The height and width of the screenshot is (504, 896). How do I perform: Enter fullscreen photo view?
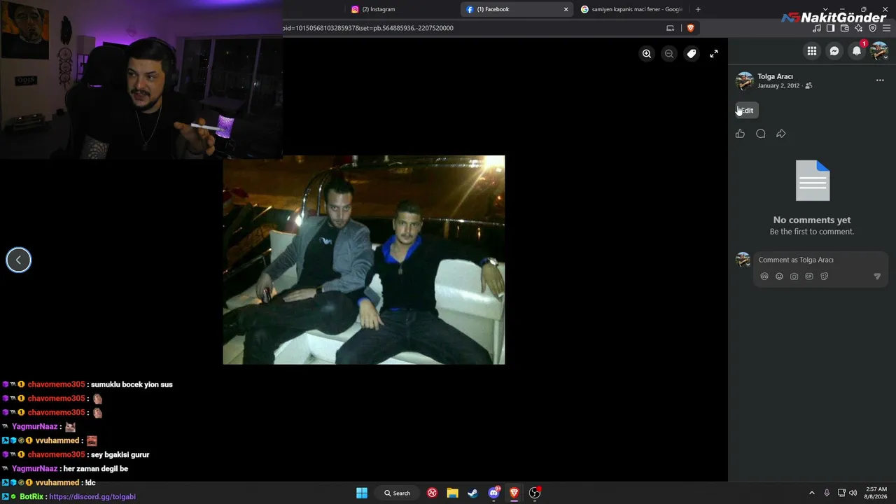(714, 54)
